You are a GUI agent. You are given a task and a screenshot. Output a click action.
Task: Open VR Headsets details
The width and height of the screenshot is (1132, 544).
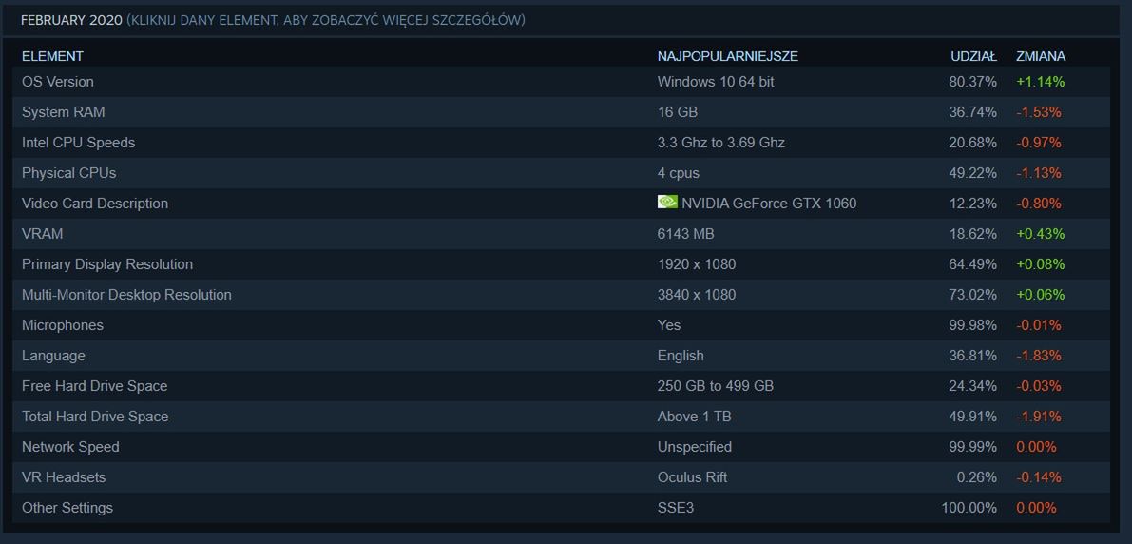[x=64, y=477]
